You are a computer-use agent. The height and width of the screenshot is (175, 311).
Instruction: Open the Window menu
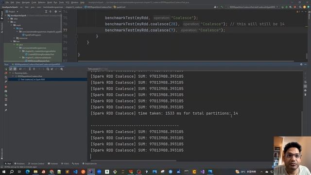point(74,2)
